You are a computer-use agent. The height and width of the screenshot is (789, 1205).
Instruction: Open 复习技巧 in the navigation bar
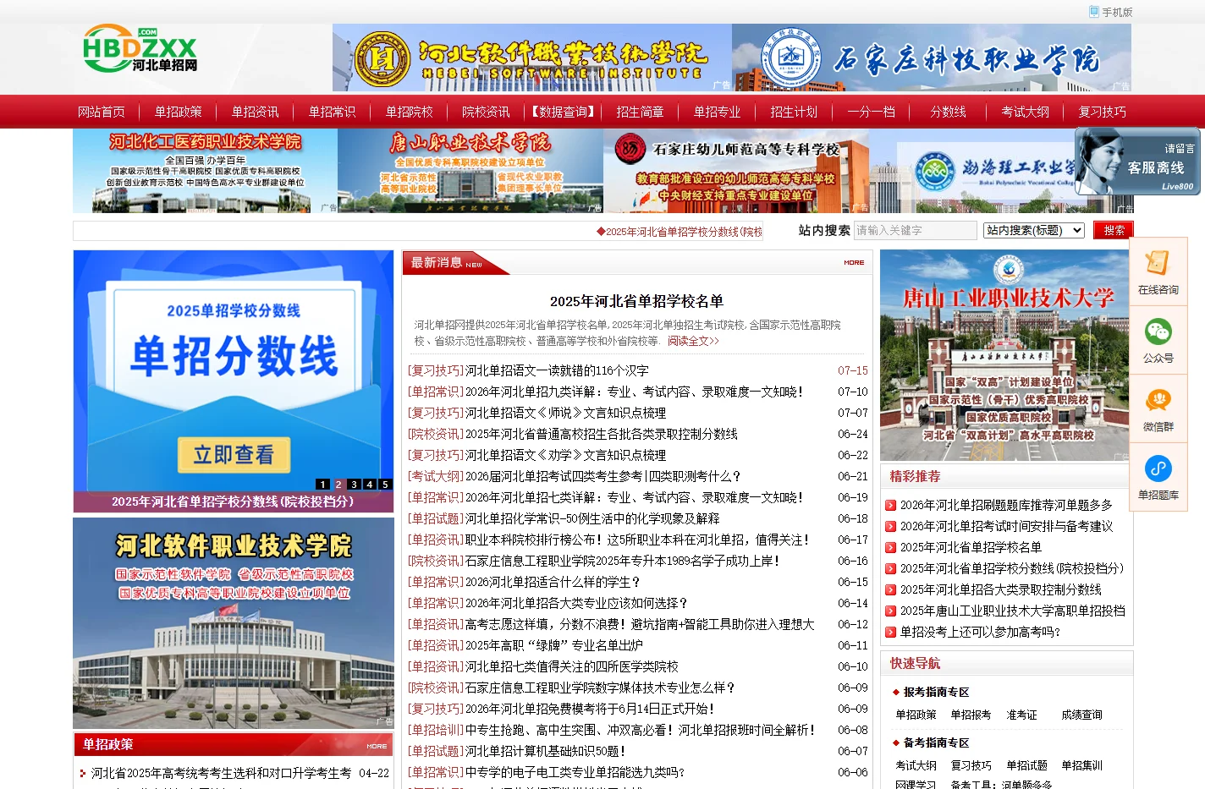(x=1102, y=112)
